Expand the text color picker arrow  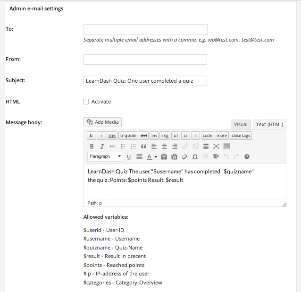156,156
